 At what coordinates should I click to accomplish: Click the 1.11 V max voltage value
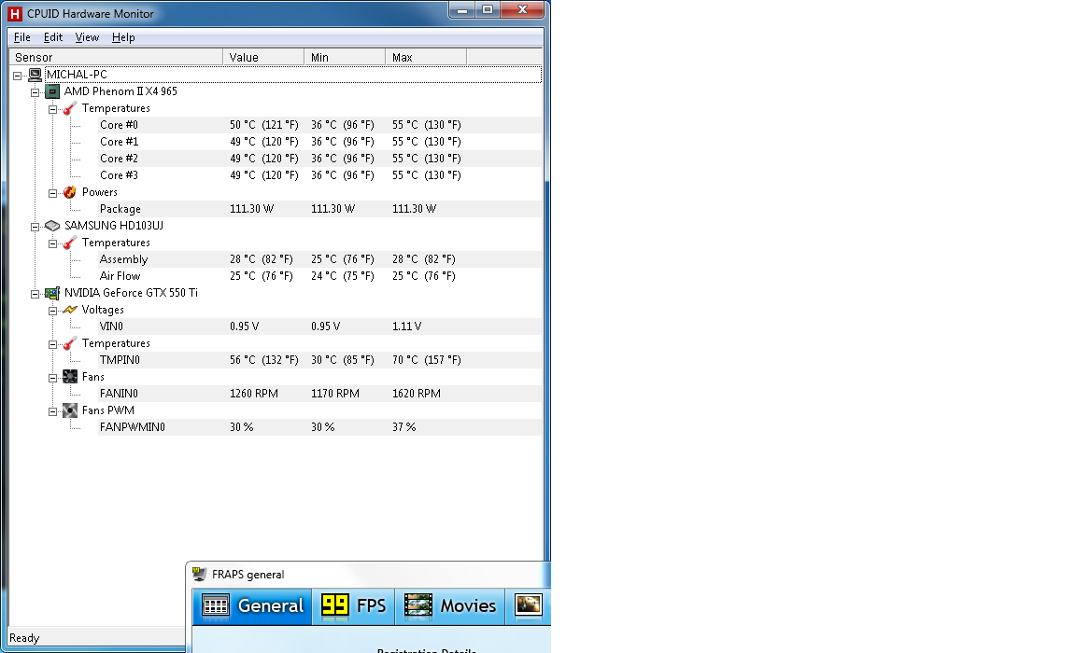[x=407, y=326]
